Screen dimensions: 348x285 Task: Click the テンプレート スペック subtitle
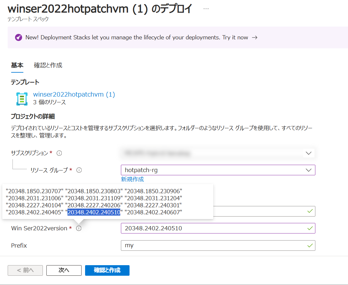tap(28, 19)
